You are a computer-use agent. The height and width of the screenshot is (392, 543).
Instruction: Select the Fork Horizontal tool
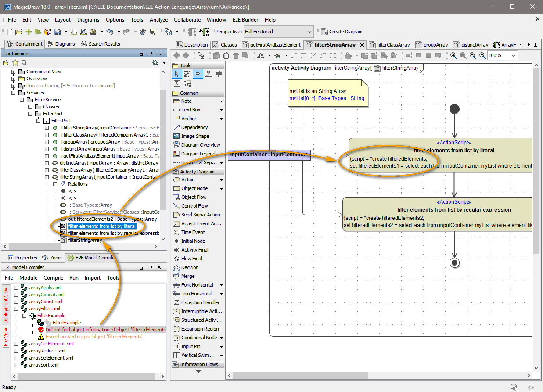tap(197, 285)
